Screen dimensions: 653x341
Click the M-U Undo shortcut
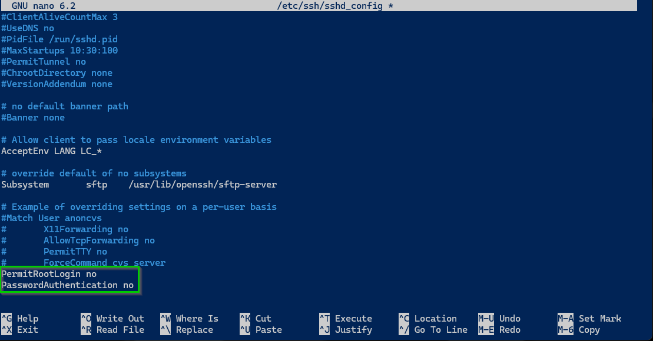point(499,319)
